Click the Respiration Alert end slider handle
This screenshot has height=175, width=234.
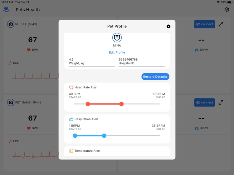coord(104,136)
